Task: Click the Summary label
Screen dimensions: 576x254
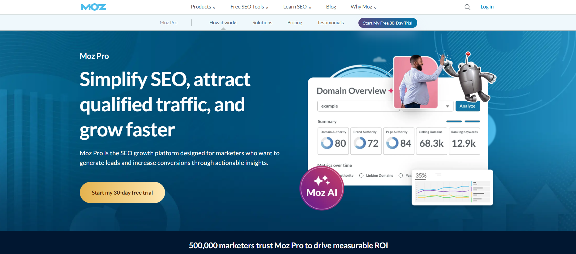Action: [327, 122]
